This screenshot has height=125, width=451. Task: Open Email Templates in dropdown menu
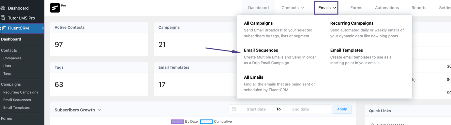click(x=347, y=50)
